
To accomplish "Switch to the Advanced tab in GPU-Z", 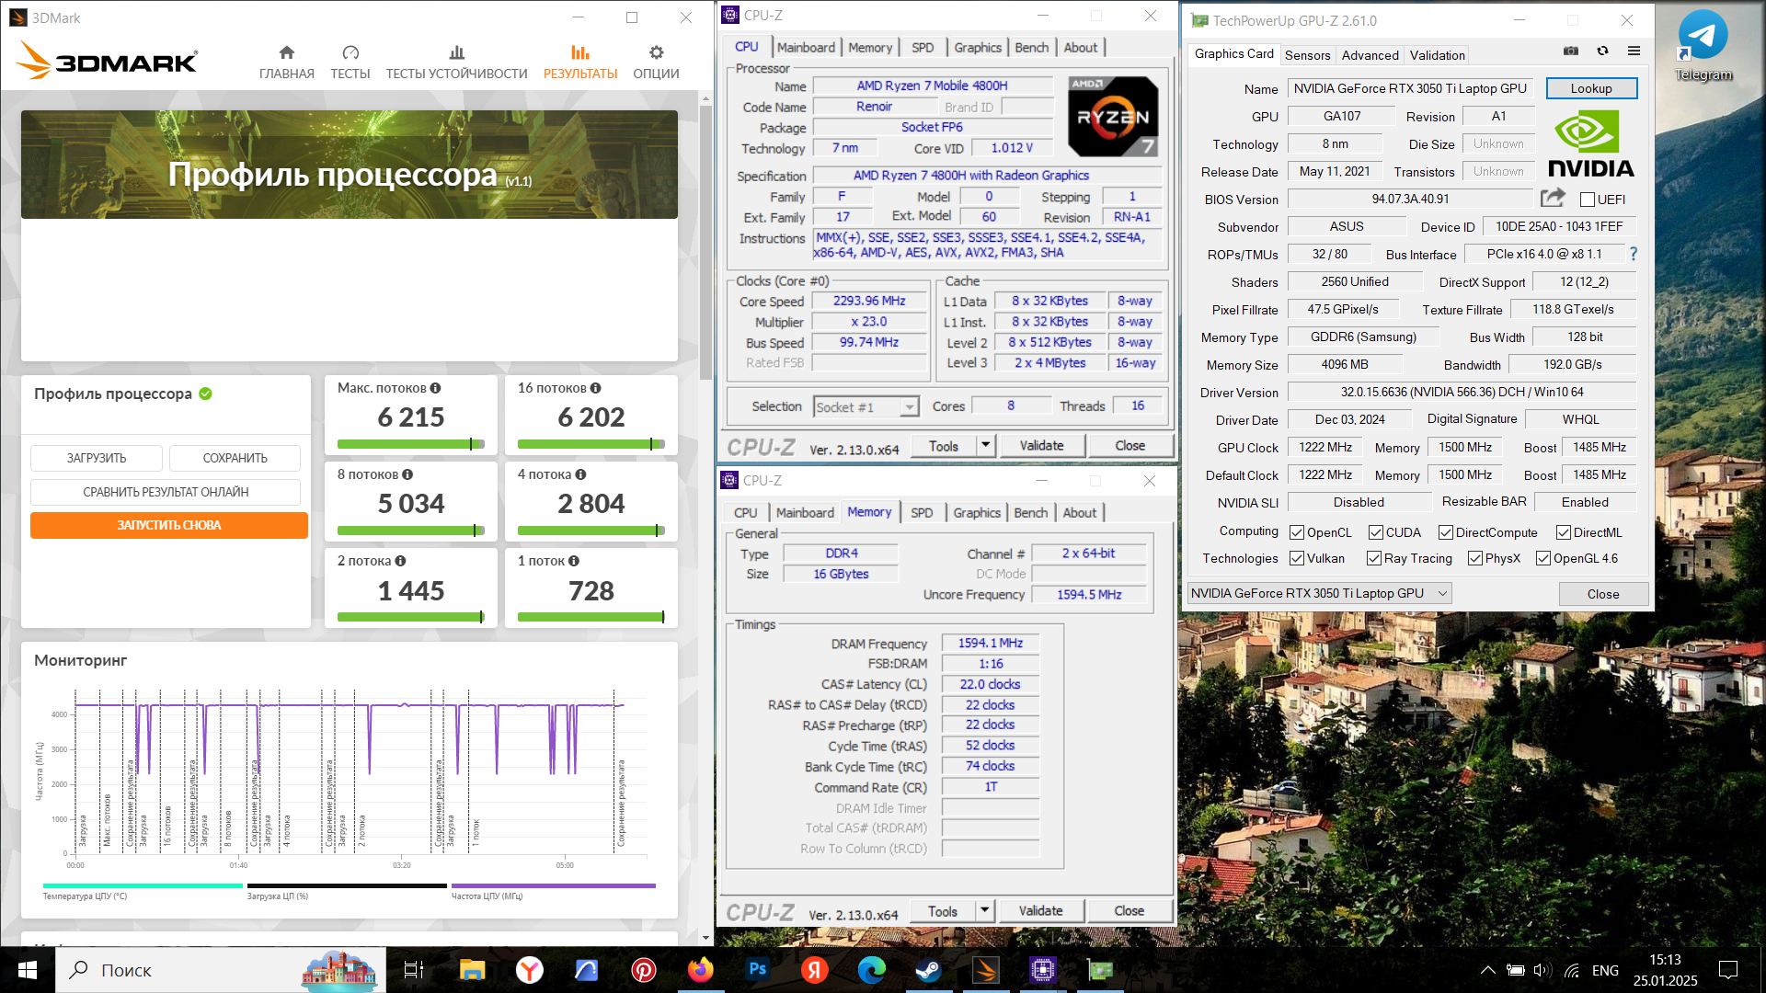I will pos(1370,55).
